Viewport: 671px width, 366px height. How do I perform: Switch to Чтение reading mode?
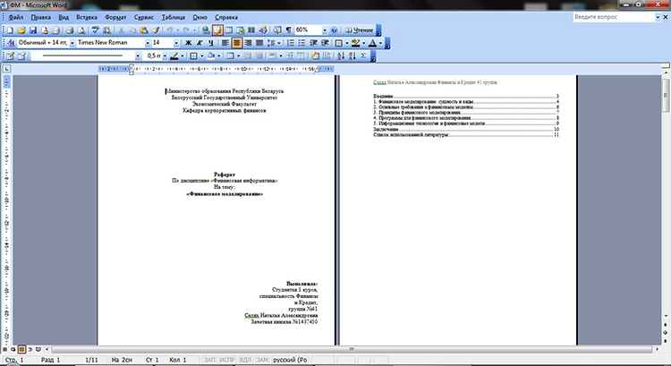click(359, 30)
